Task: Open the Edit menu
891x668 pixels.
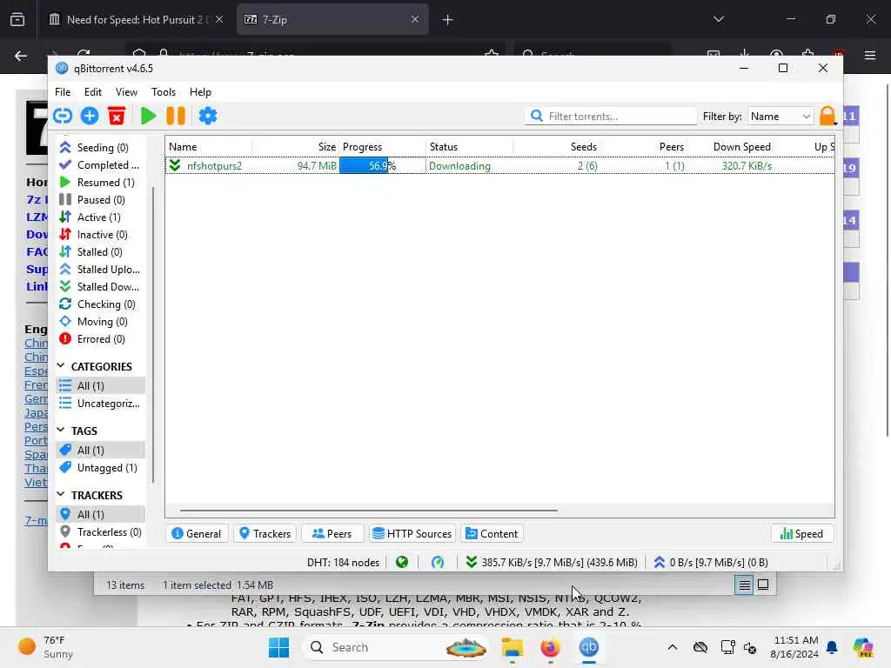Action: click(x=92, y=92)
